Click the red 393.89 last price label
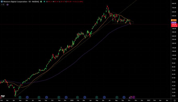Screen dimensions: 178x102 174,25
